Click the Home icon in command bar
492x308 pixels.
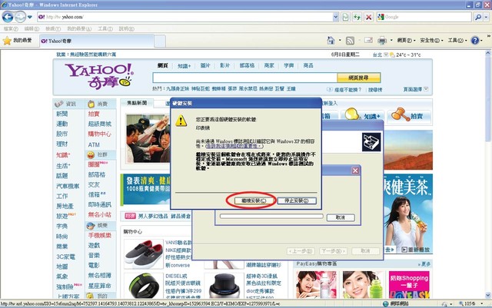pos(331,40)
